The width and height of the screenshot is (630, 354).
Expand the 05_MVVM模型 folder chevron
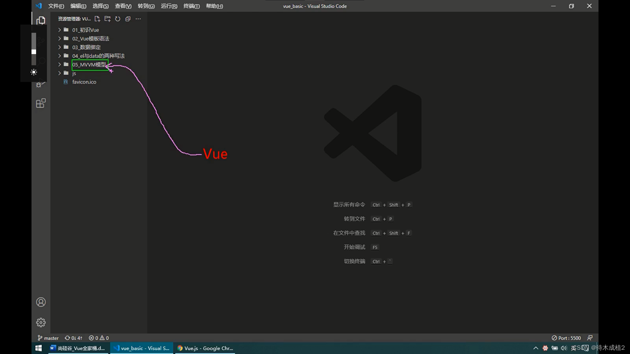click(59, 65)
